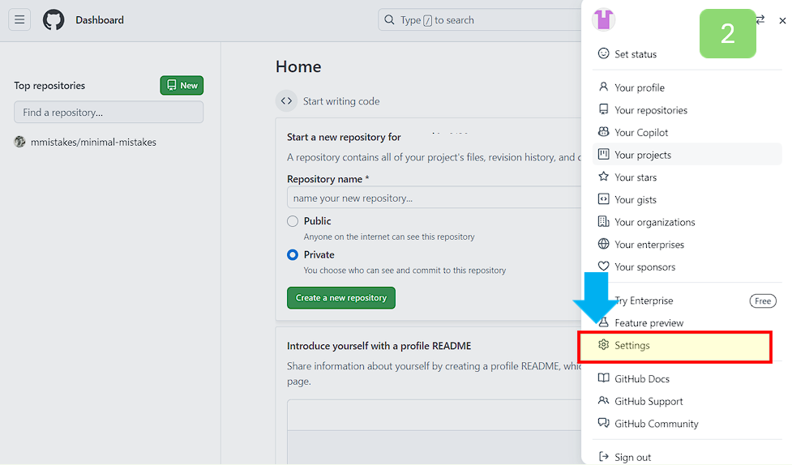This screenshot has width=792, height=465.
Task: Click the people icon beside GitHub Support
Action: point(604,400)
